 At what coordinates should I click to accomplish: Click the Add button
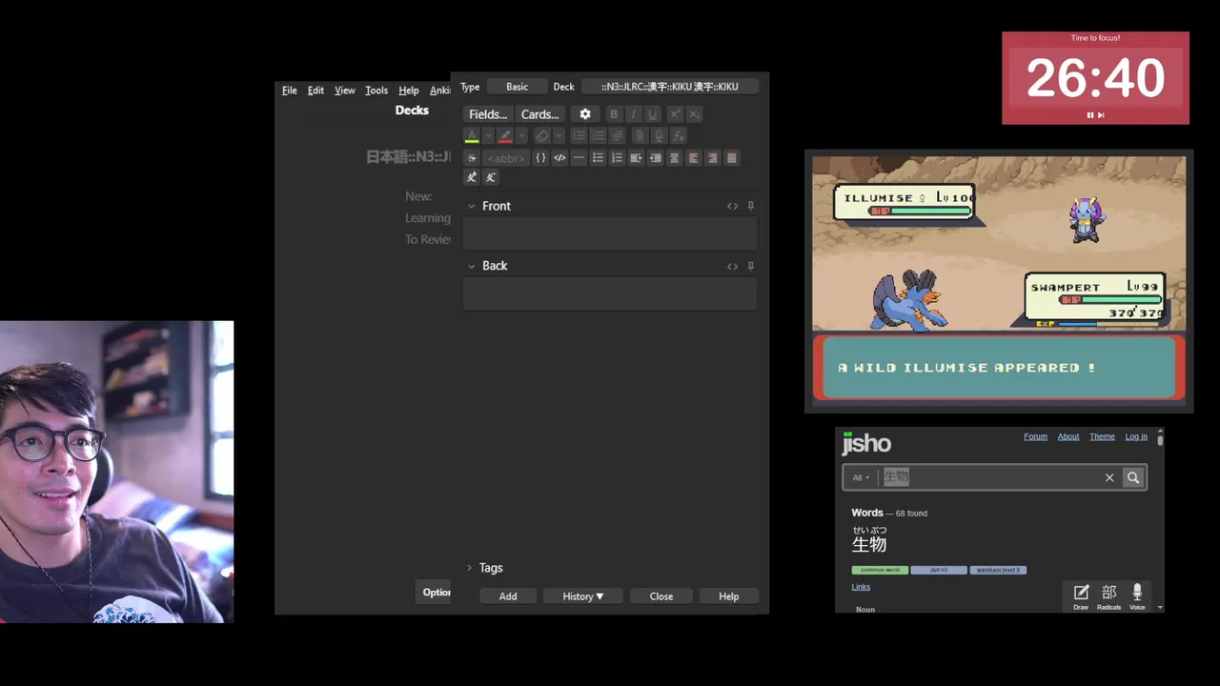[x=508, y=596]
